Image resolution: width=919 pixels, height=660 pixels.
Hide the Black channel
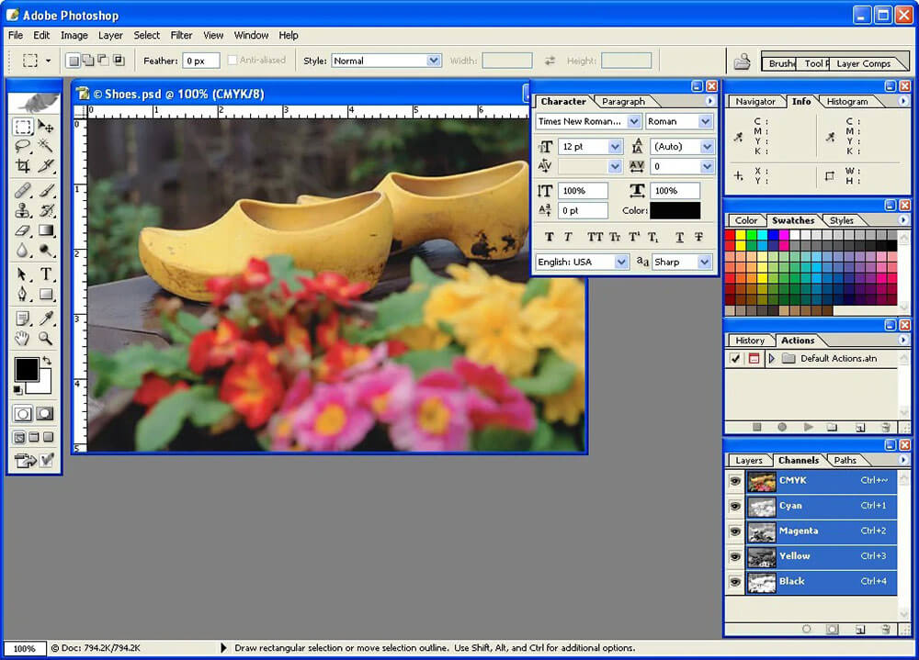point(735,582)
